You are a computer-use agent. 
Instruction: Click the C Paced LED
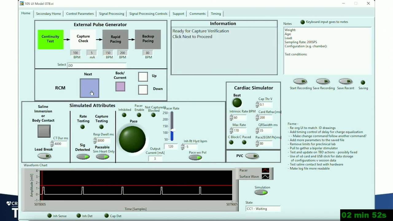(244, 142)
